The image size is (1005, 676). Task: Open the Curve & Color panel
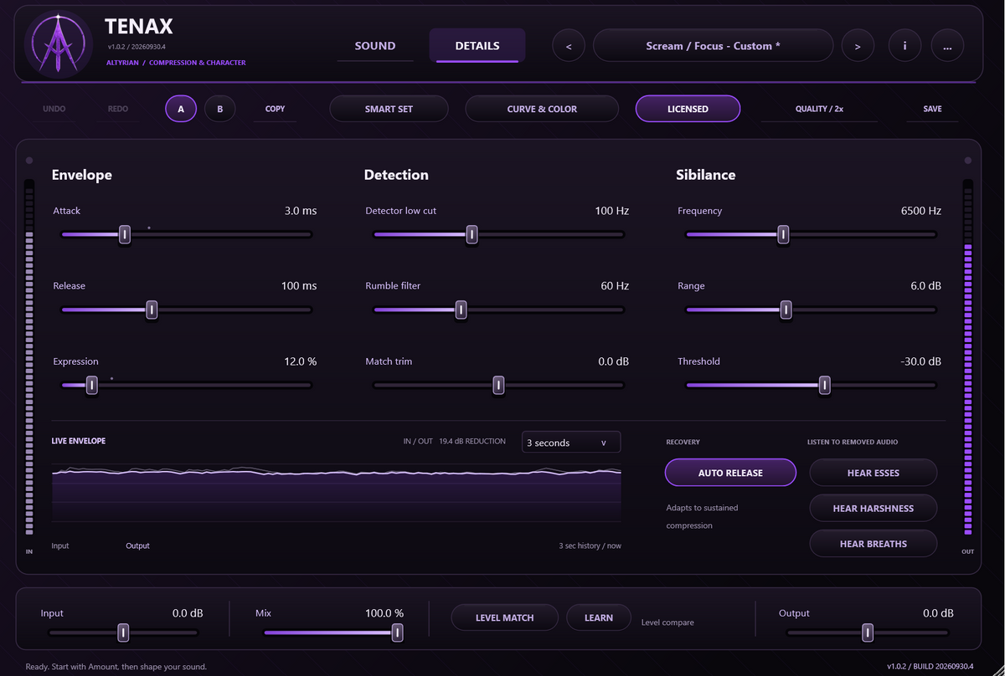[542, 109]
